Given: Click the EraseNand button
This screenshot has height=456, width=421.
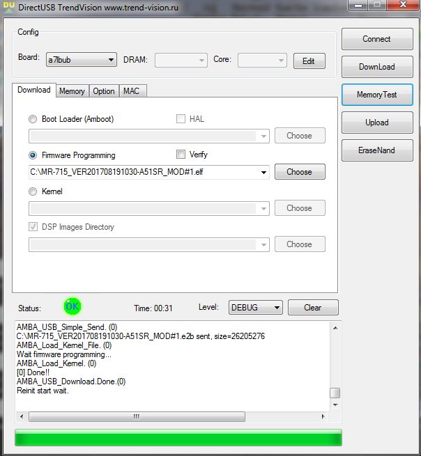Looking at the screenshot, I should click(376, 150).
